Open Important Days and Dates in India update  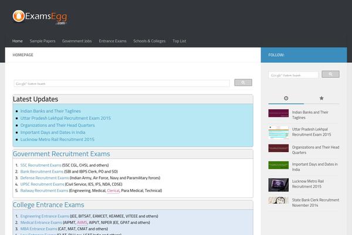point(53,132)
